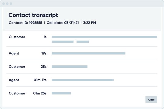Click the long first-line transcript text bar at 1s
This screenshot has width=164, height=109.
tap(104, 37)
